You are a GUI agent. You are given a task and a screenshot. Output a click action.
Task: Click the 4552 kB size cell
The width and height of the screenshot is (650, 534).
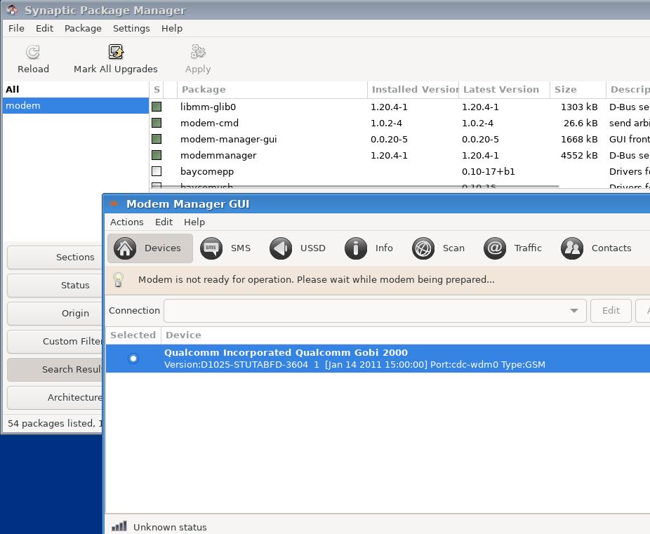coord(579,155)
